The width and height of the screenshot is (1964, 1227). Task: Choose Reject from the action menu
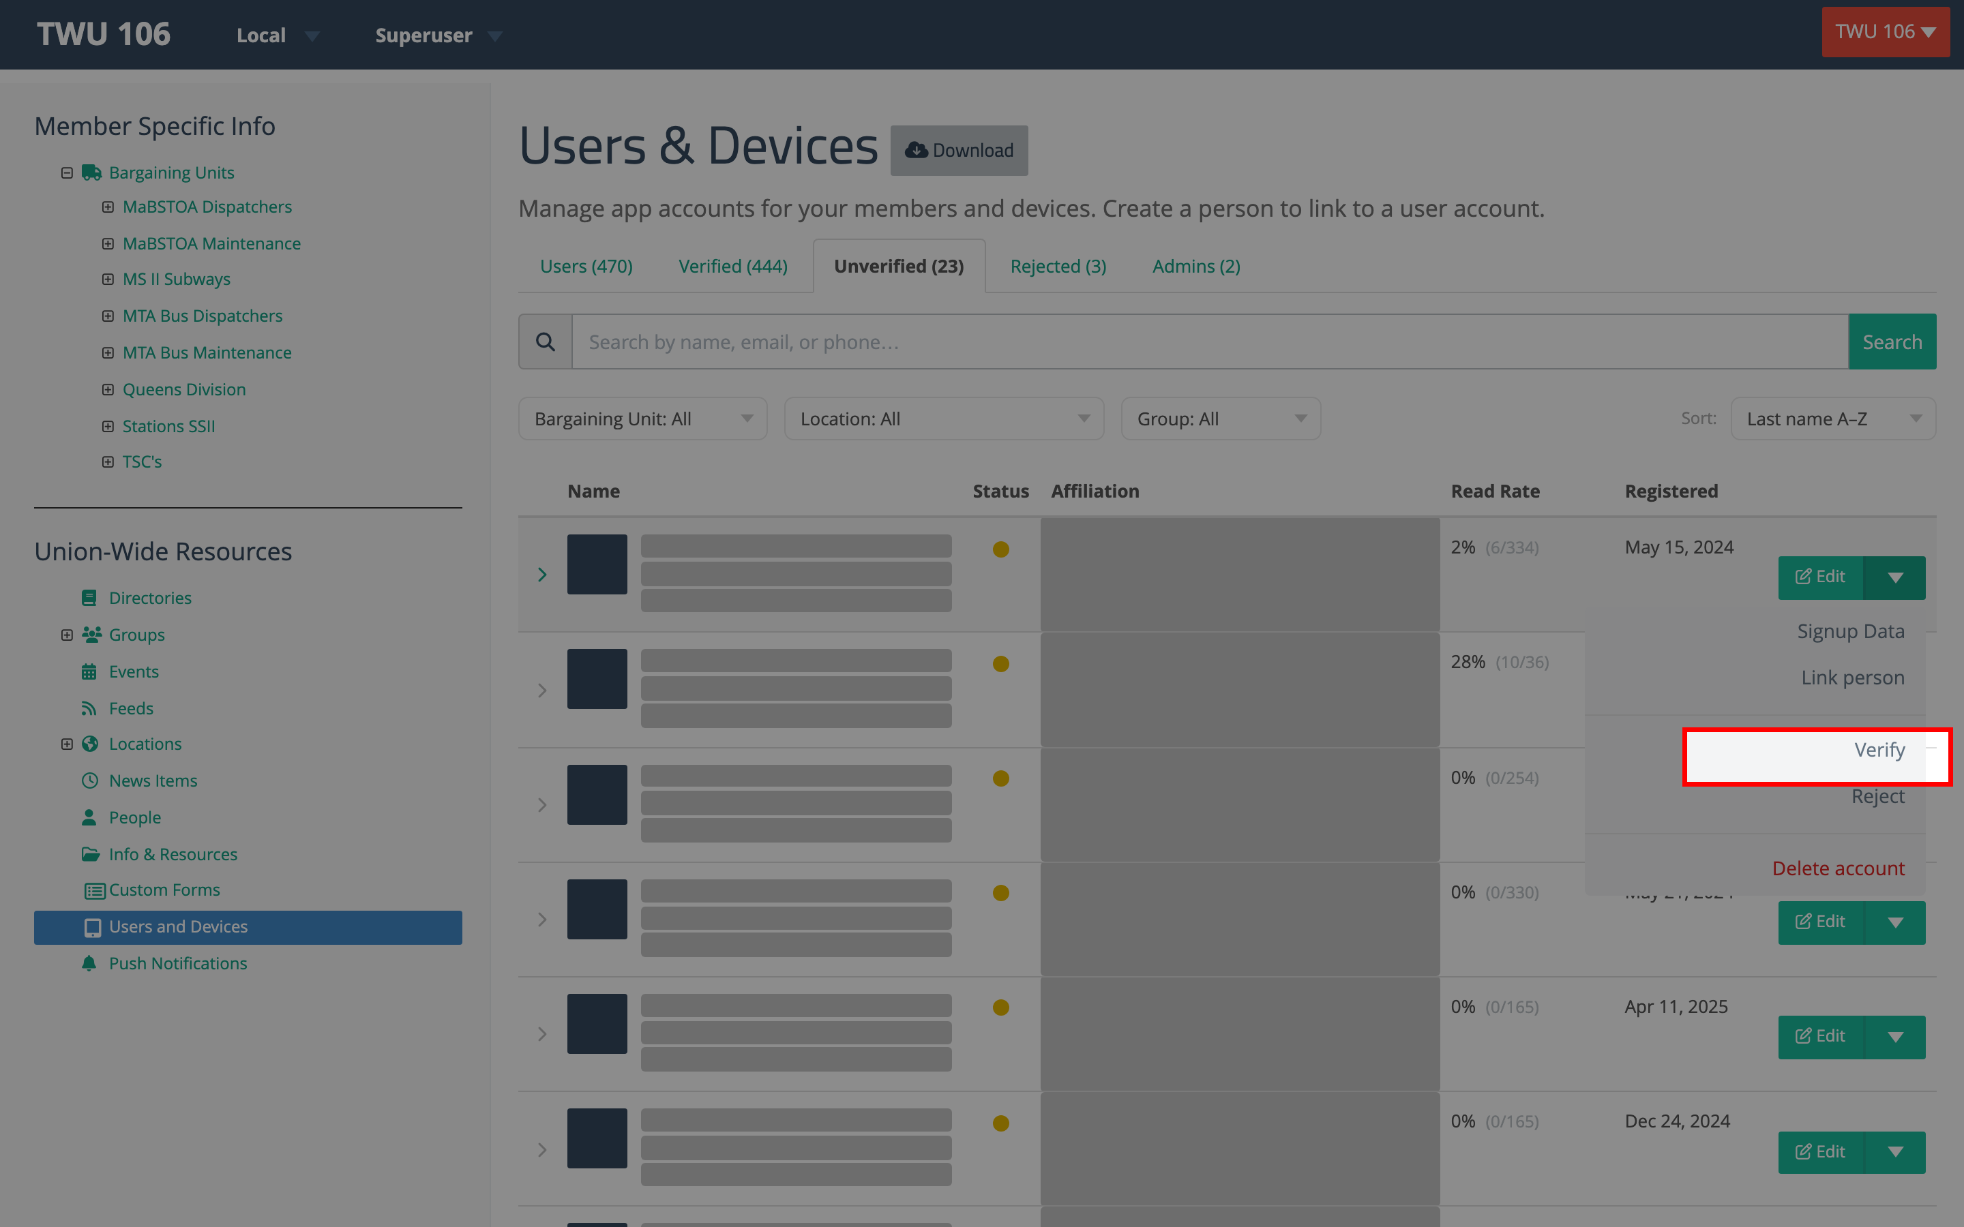point(1877,796)
